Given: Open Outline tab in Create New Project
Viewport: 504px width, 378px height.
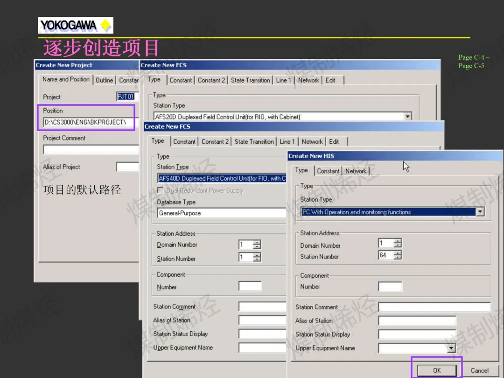Looking at the screenshot, I should click(104, 80).
